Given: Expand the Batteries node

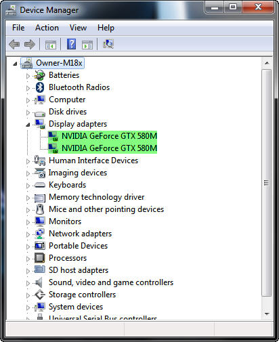Looking at the screenshot, I should pyautogui.click(x=28, y=76).
